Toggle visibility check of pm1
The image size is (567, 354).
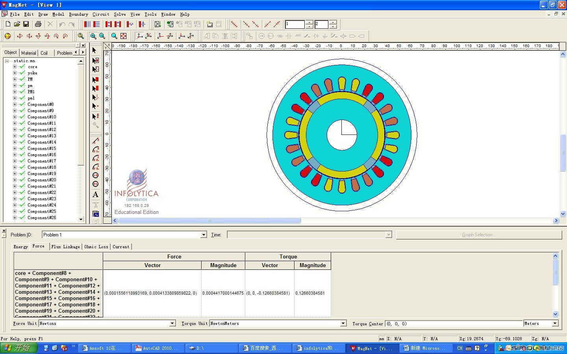pos(22,98)
